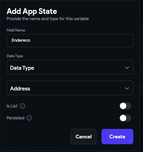The height and width of the screenshot is (152, 143).
Task: Turn on the Persisted switch
Action: tap(125, 118)
